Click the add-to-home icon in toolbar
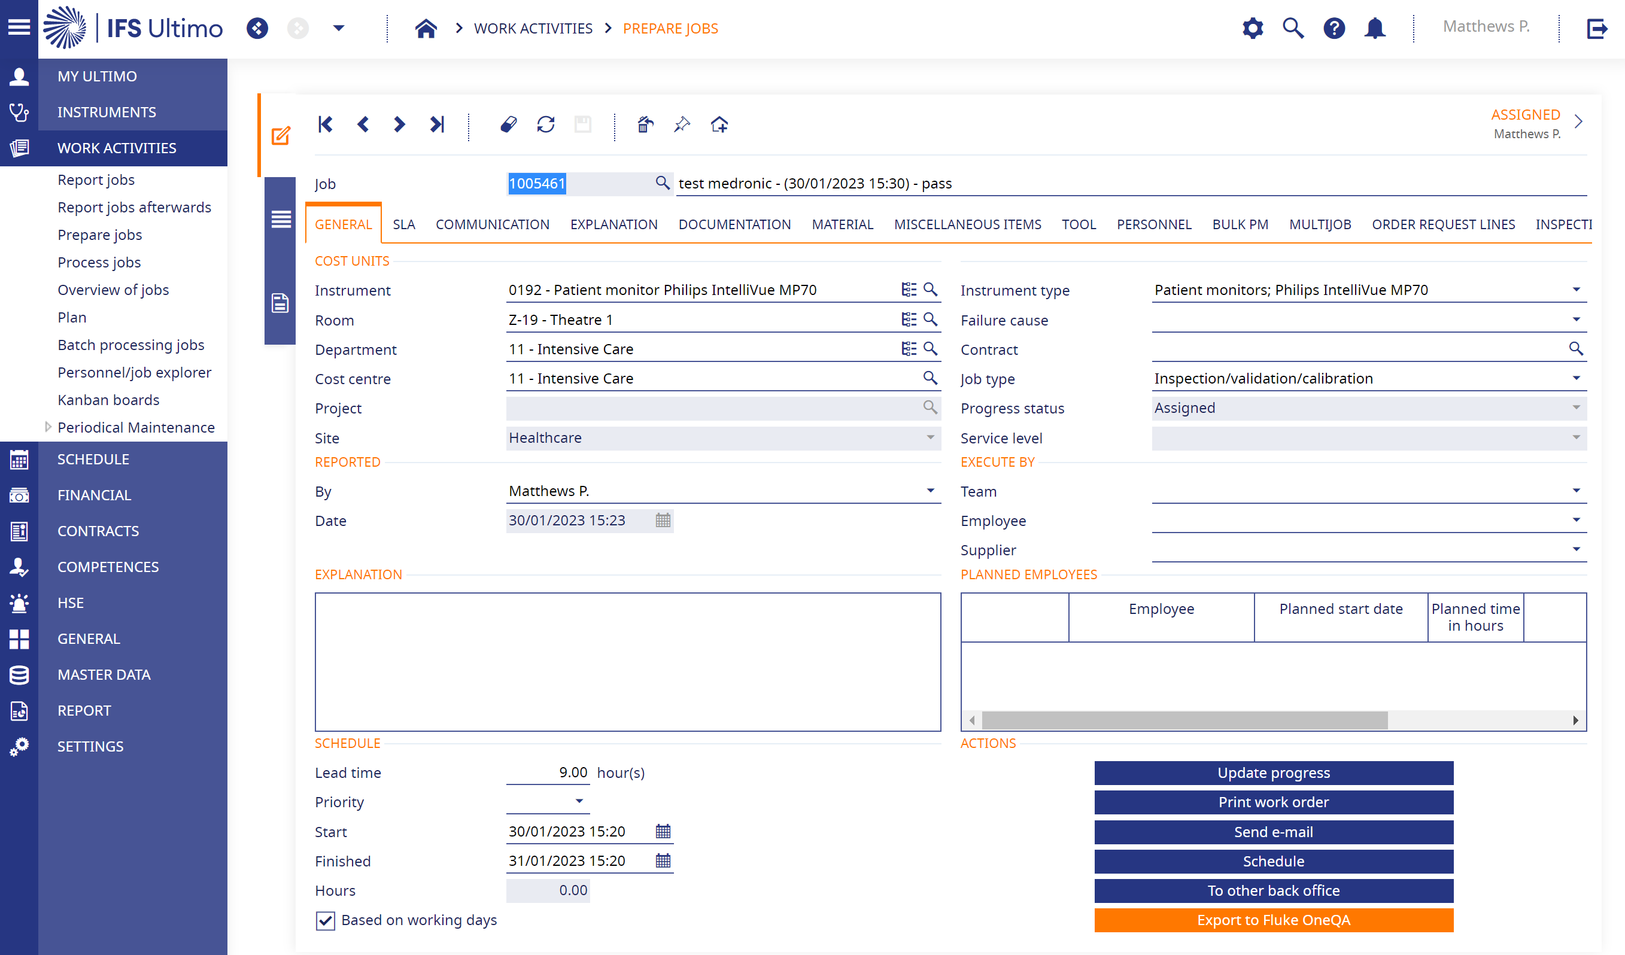Screen dimensions: 1625x955 click(x=719, y=124)
